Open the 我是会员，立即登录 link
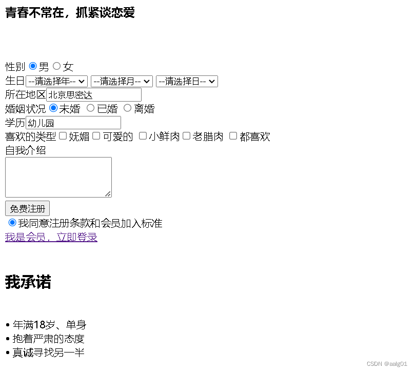The width and height of the screenshot is (415, 372). pos(51,237)
